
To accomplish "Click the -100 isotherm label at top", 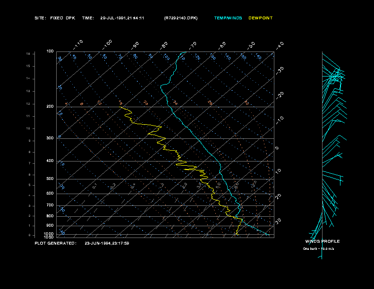I will (x=107, y=45).
